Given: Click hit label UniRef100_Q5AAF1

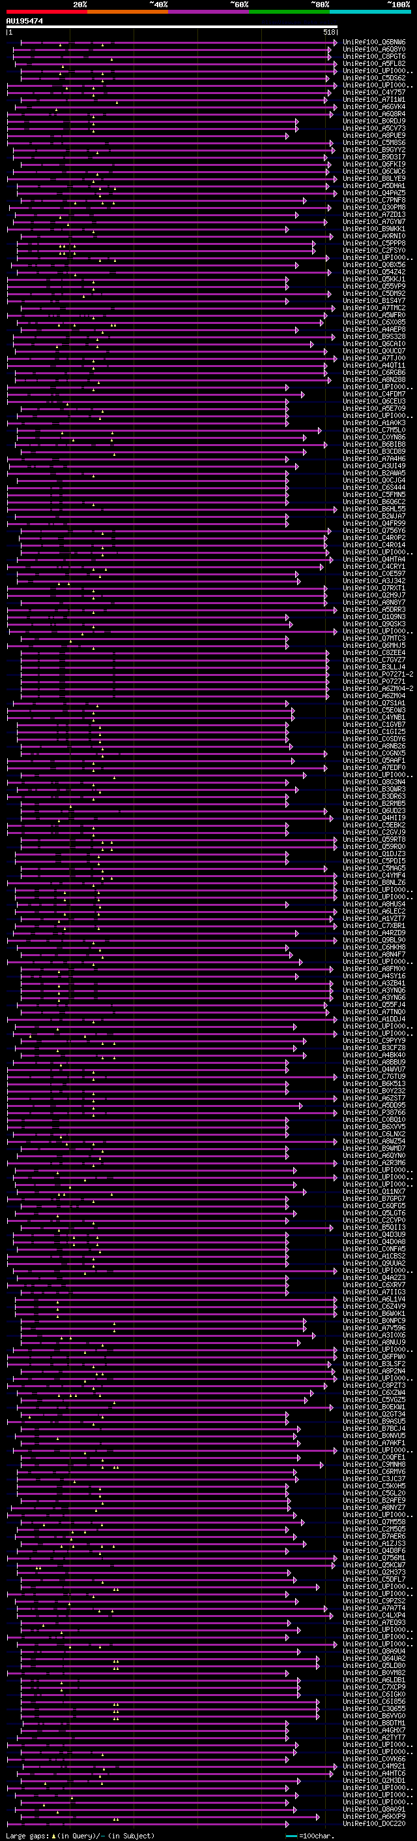Looking at the screenshot, I should pyautogui.click(x=374, y=760).
